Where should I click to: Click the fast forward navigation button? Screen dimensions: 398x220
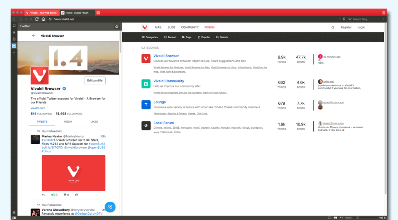(31, 19)
